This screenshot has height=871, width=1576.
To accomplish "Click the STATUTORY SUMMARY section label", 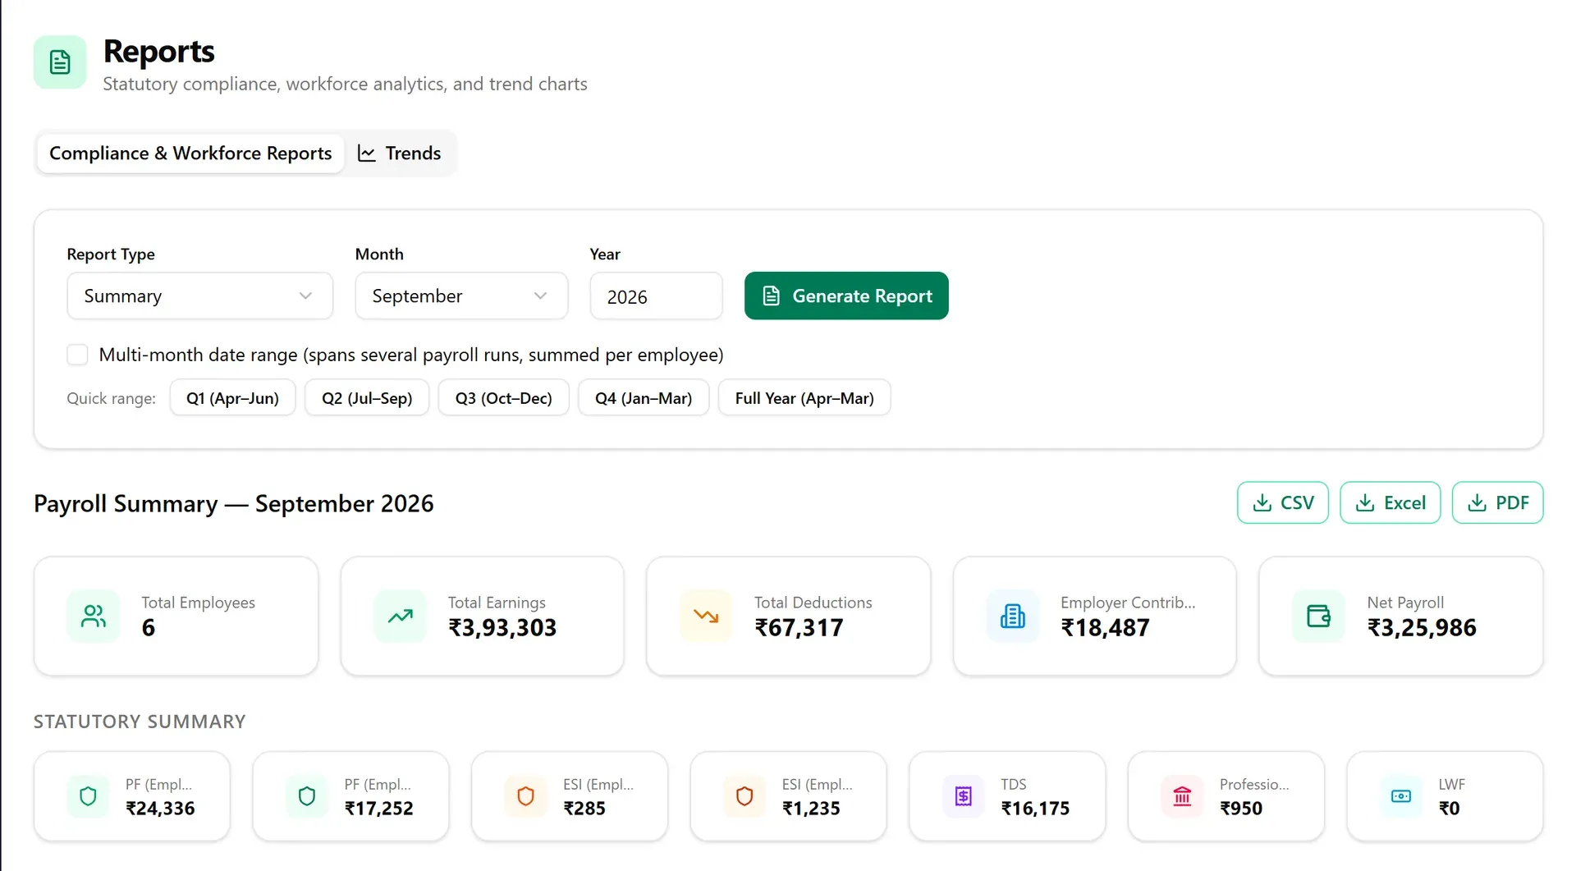I will 140,722.
